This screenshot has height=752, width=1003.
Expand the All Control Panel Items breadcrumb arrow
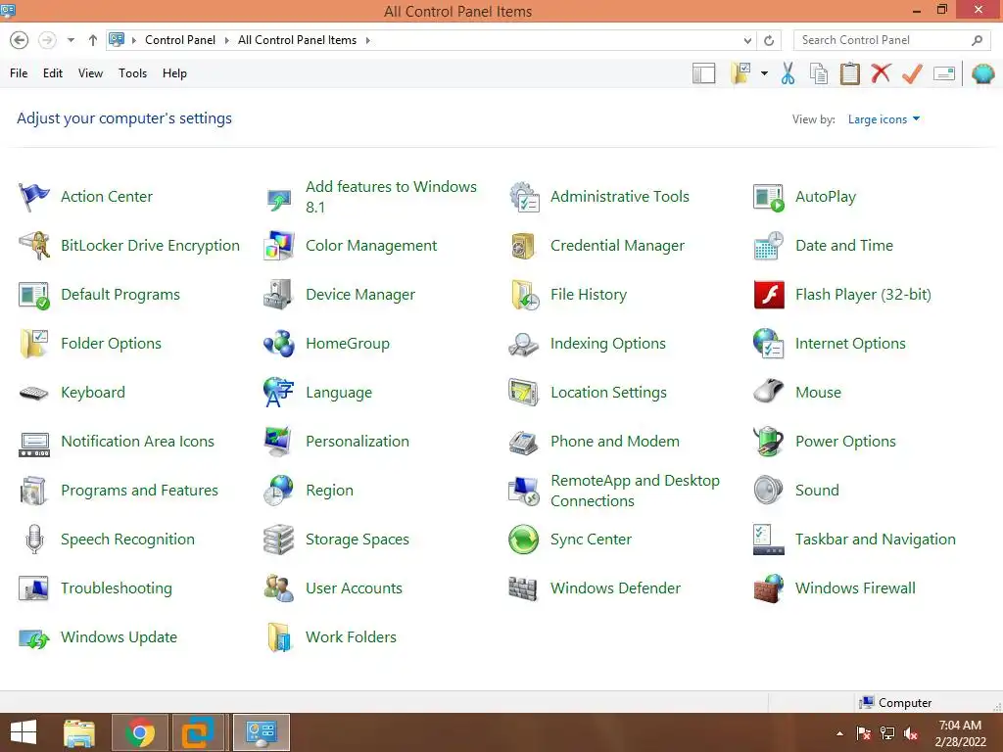tap(368, 40)
